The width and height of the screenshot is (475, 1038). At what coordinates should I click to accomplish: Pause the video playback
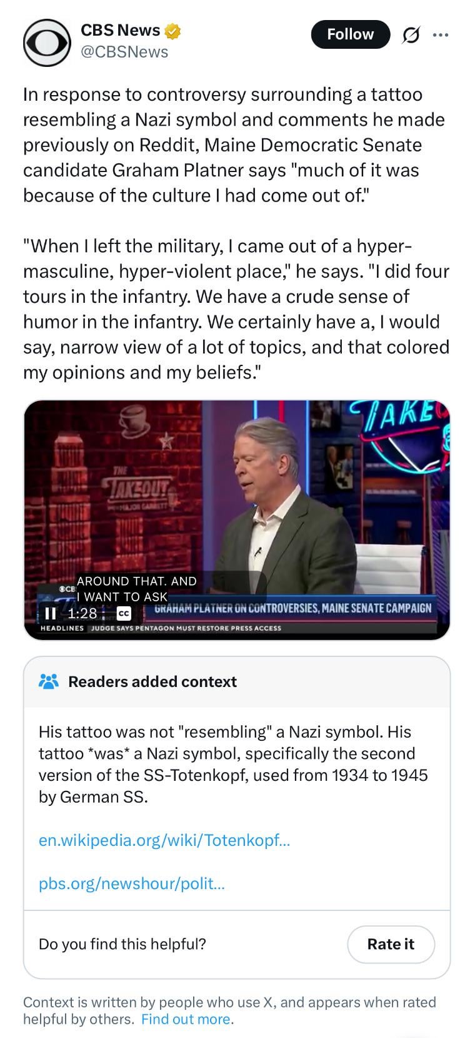pos(51,613)
